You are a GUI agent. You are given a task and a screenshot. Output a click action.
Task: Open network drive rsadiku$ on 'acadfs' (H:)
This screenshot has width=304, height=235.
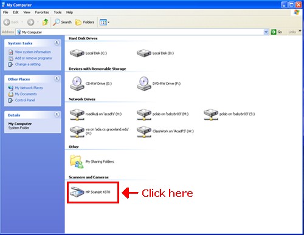pyautogui.click(x=77, y=114)
